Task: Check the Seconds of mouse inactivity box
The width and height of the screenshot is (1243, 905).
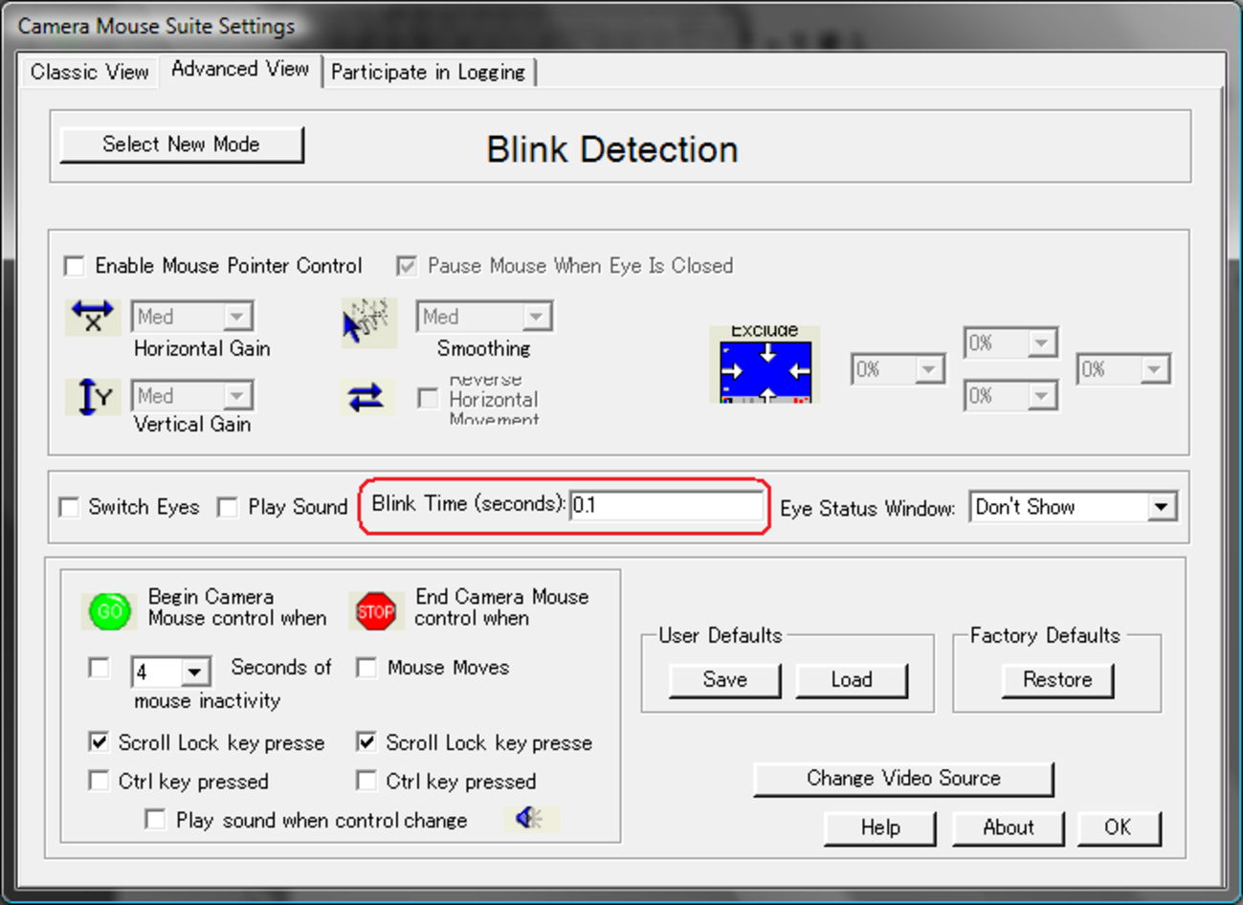Action: point(99,667)
